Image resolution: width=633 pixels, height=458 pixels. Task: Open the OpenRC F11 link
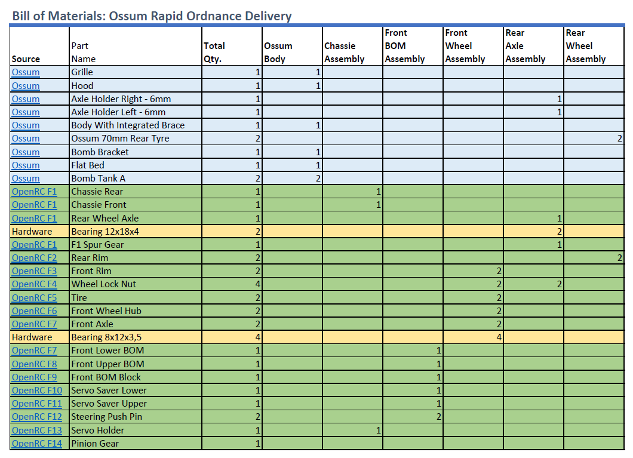[37, 404]
